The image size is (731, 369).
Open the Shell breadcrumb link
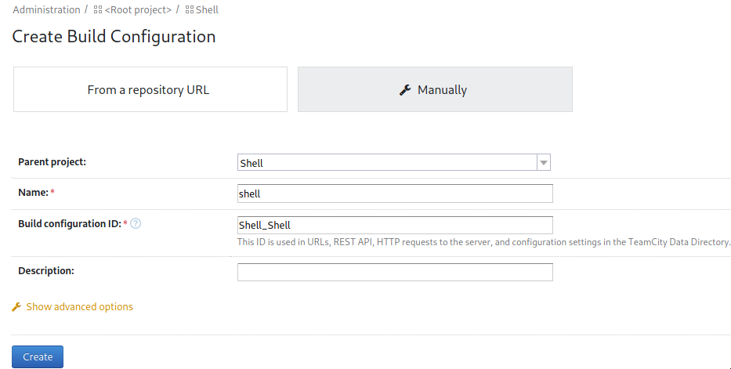(x=207, y=9)
